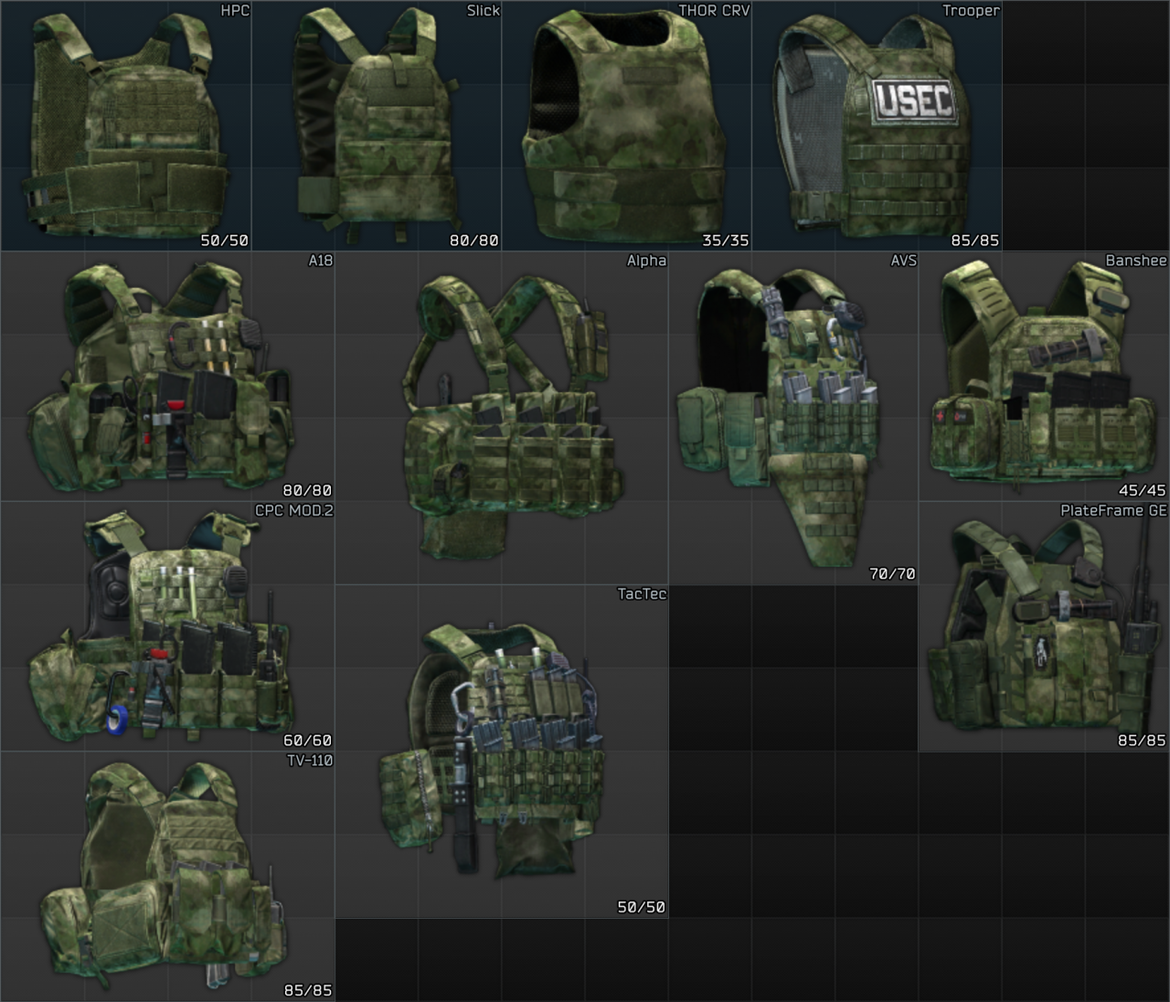This screenshot has width=1170, height=1002.
Task: Click the 45/45 durability on Banshee
Action: point(1143,491)
